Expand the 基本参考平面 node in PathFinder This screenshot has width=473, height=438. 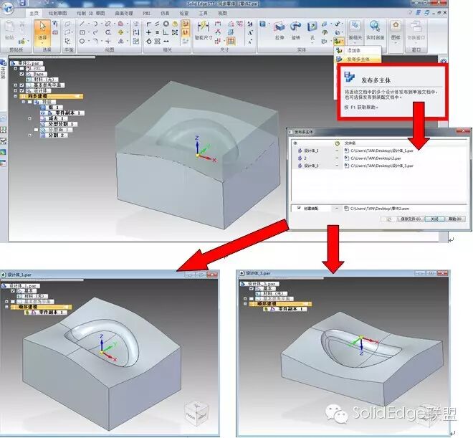15,85
